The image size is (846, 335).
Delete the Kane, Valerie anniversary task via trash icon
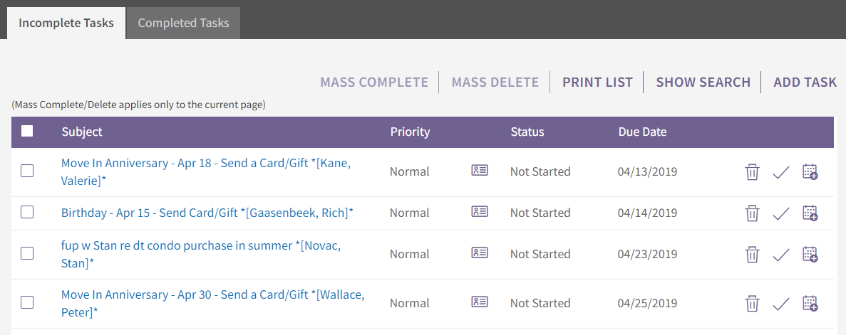tap(752, 172)
